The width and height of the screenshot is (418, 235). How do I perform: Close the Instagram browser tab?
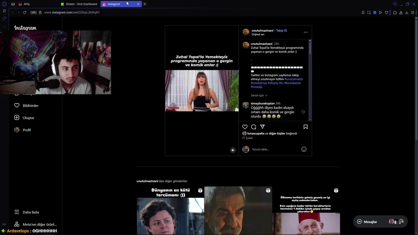click(x=138, y=4)
